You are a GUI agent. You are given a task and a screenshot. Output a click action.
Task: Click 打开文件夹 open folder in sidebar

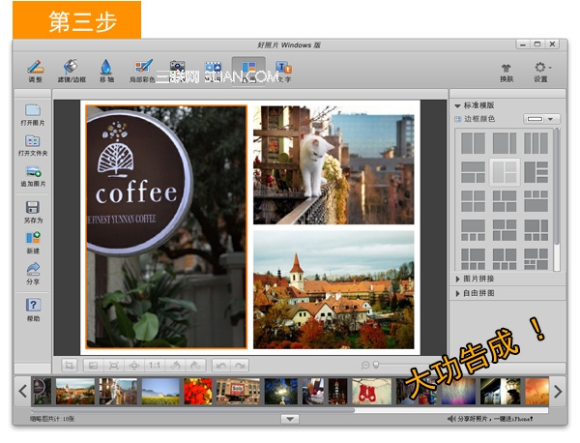click(33, 145)
